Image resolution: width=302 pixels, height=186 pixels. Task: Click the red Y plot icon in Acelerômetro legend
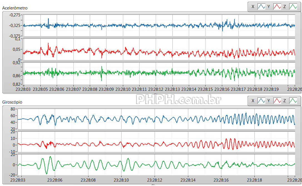pos(277,6)
